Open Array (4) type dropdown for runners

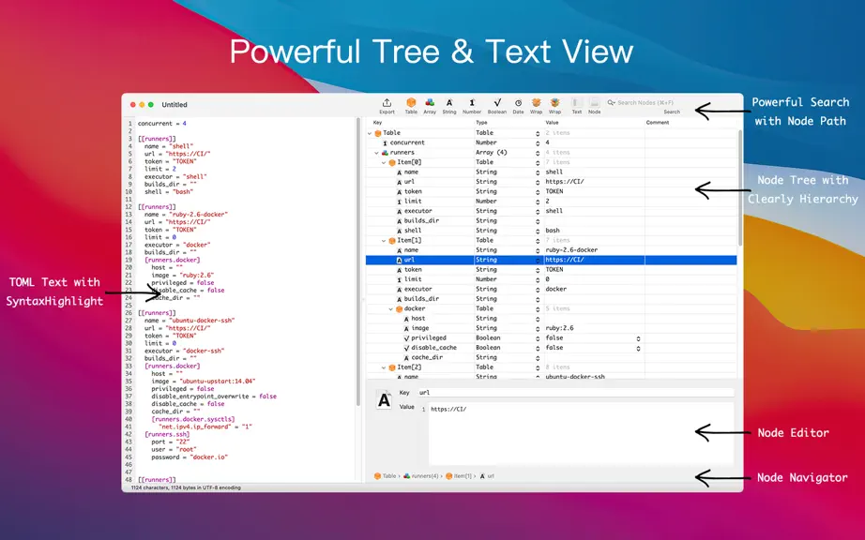[x=538, y=153]
